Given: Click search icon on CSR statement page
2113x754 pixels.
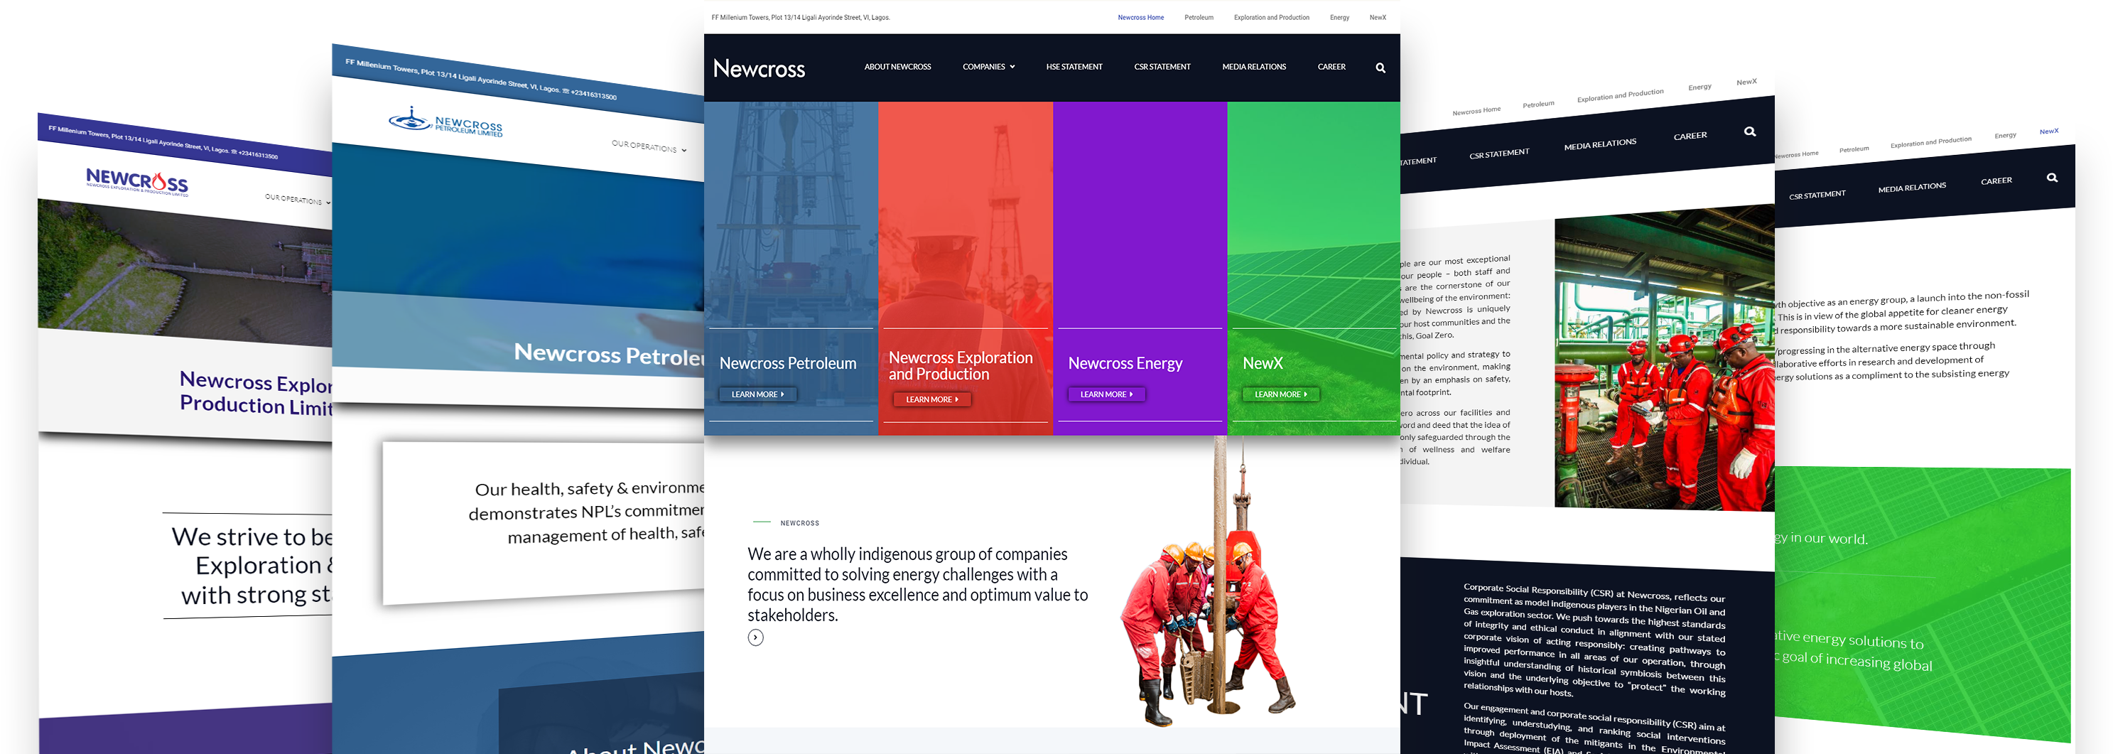Looking at the screenshot, I should [1750, 131].
